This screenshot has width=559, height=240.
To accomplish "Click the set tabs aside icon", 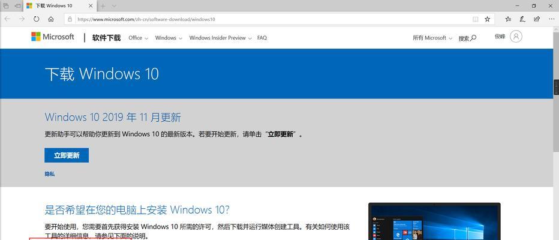I will pyautogui.click(x=17, y=6).
